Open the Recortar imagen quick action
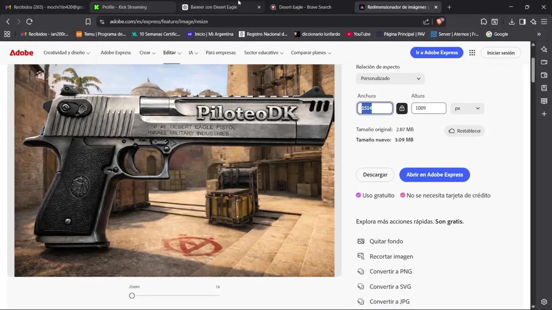 [x=385, y=257]
